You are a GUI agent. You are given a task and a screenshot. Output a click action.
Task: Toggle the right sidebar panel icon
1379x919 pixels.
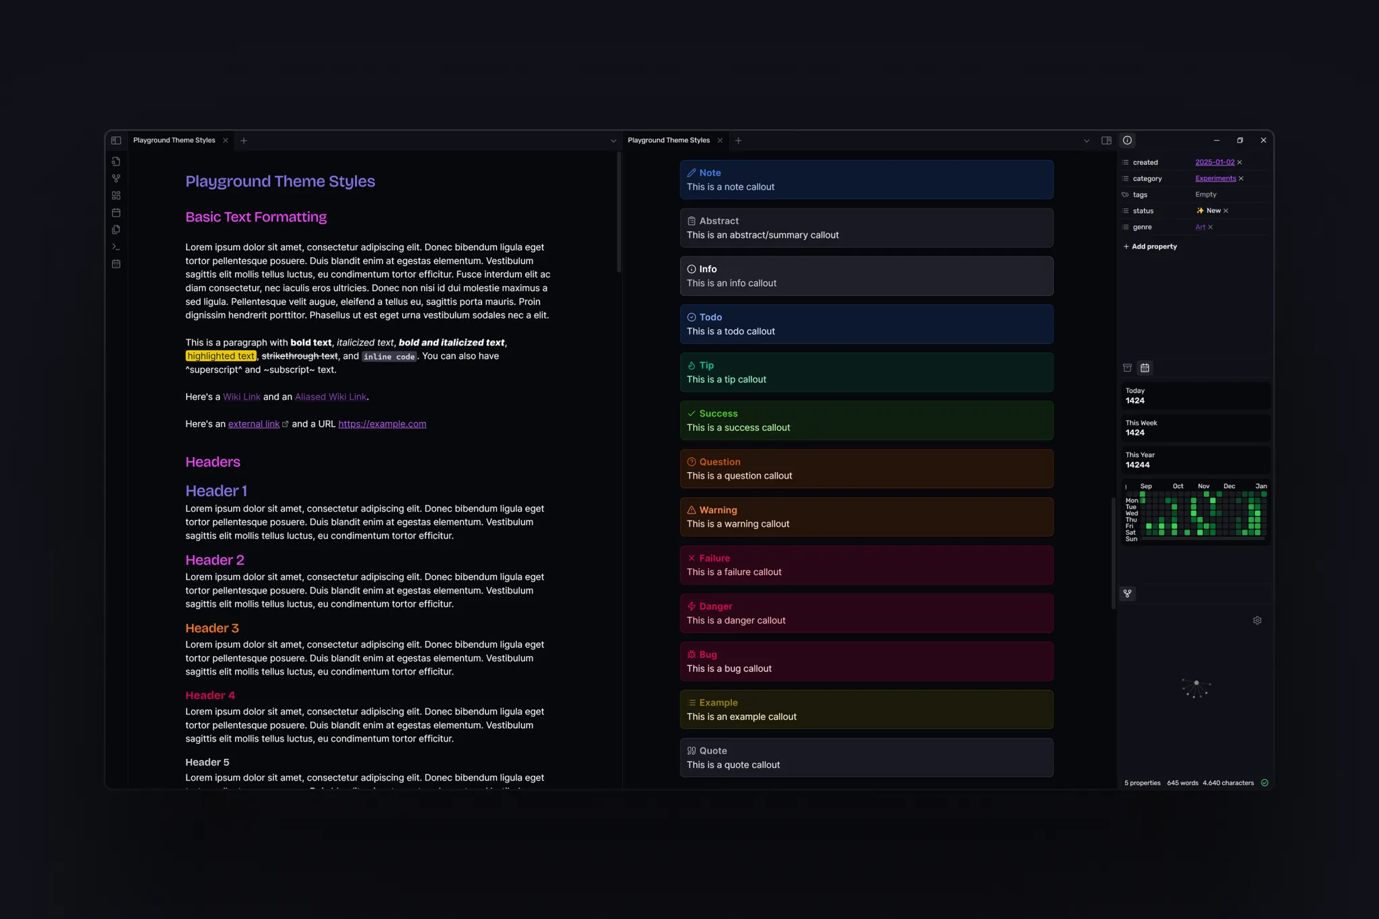1106,141
